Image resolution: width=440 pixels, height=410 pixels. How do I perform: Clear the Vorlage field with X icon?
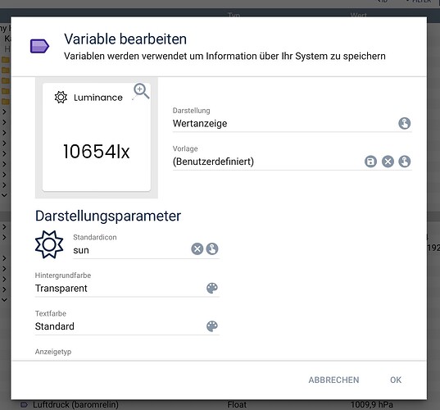(388, 162)
